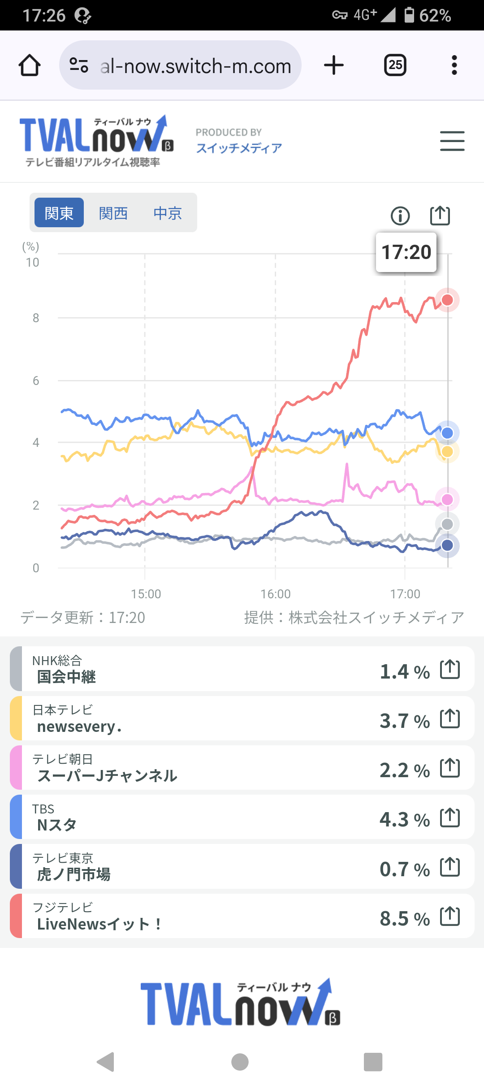Tap the site info icon in address bar

79,65
